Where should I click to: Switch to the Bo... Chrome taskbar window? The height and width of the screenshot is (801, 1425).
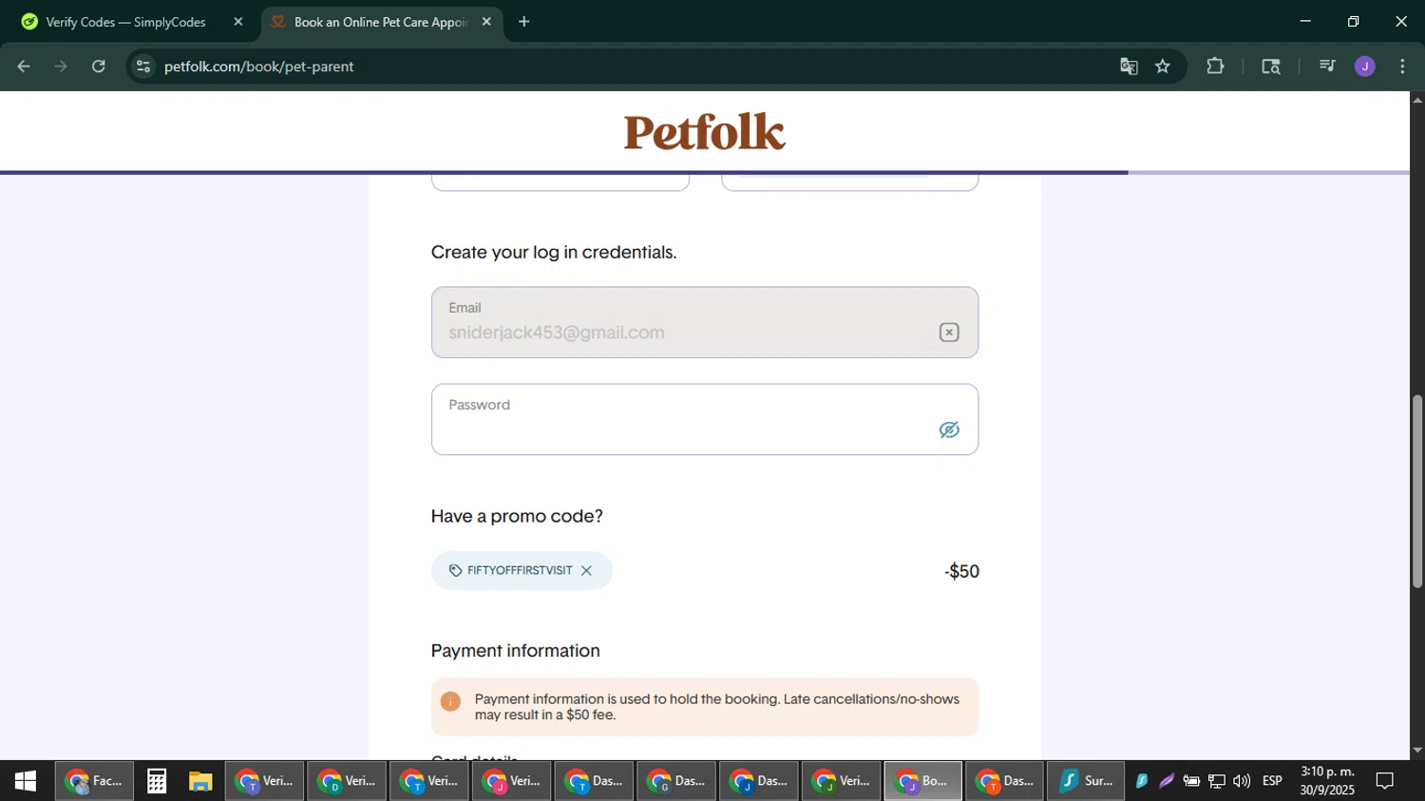(x=923, y=781)
